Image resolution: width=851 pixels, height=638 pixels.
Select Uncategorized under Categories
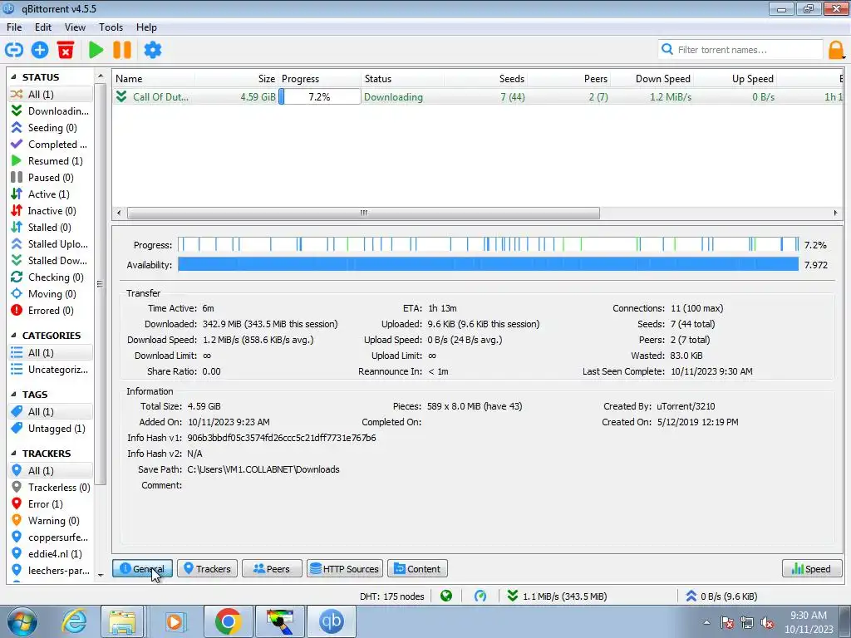pyautogui.click(x=50, y=370)
